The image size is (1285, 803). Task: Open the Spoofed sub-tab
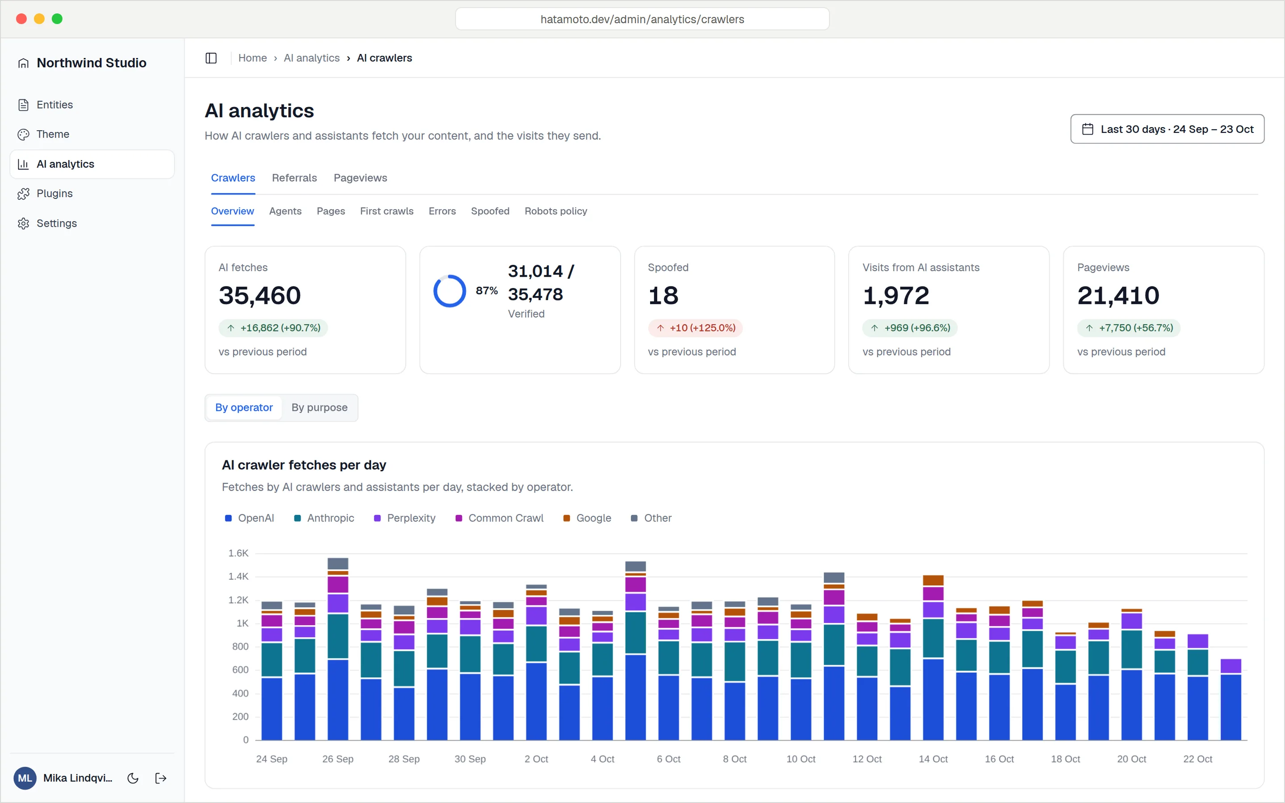point(490,211)
